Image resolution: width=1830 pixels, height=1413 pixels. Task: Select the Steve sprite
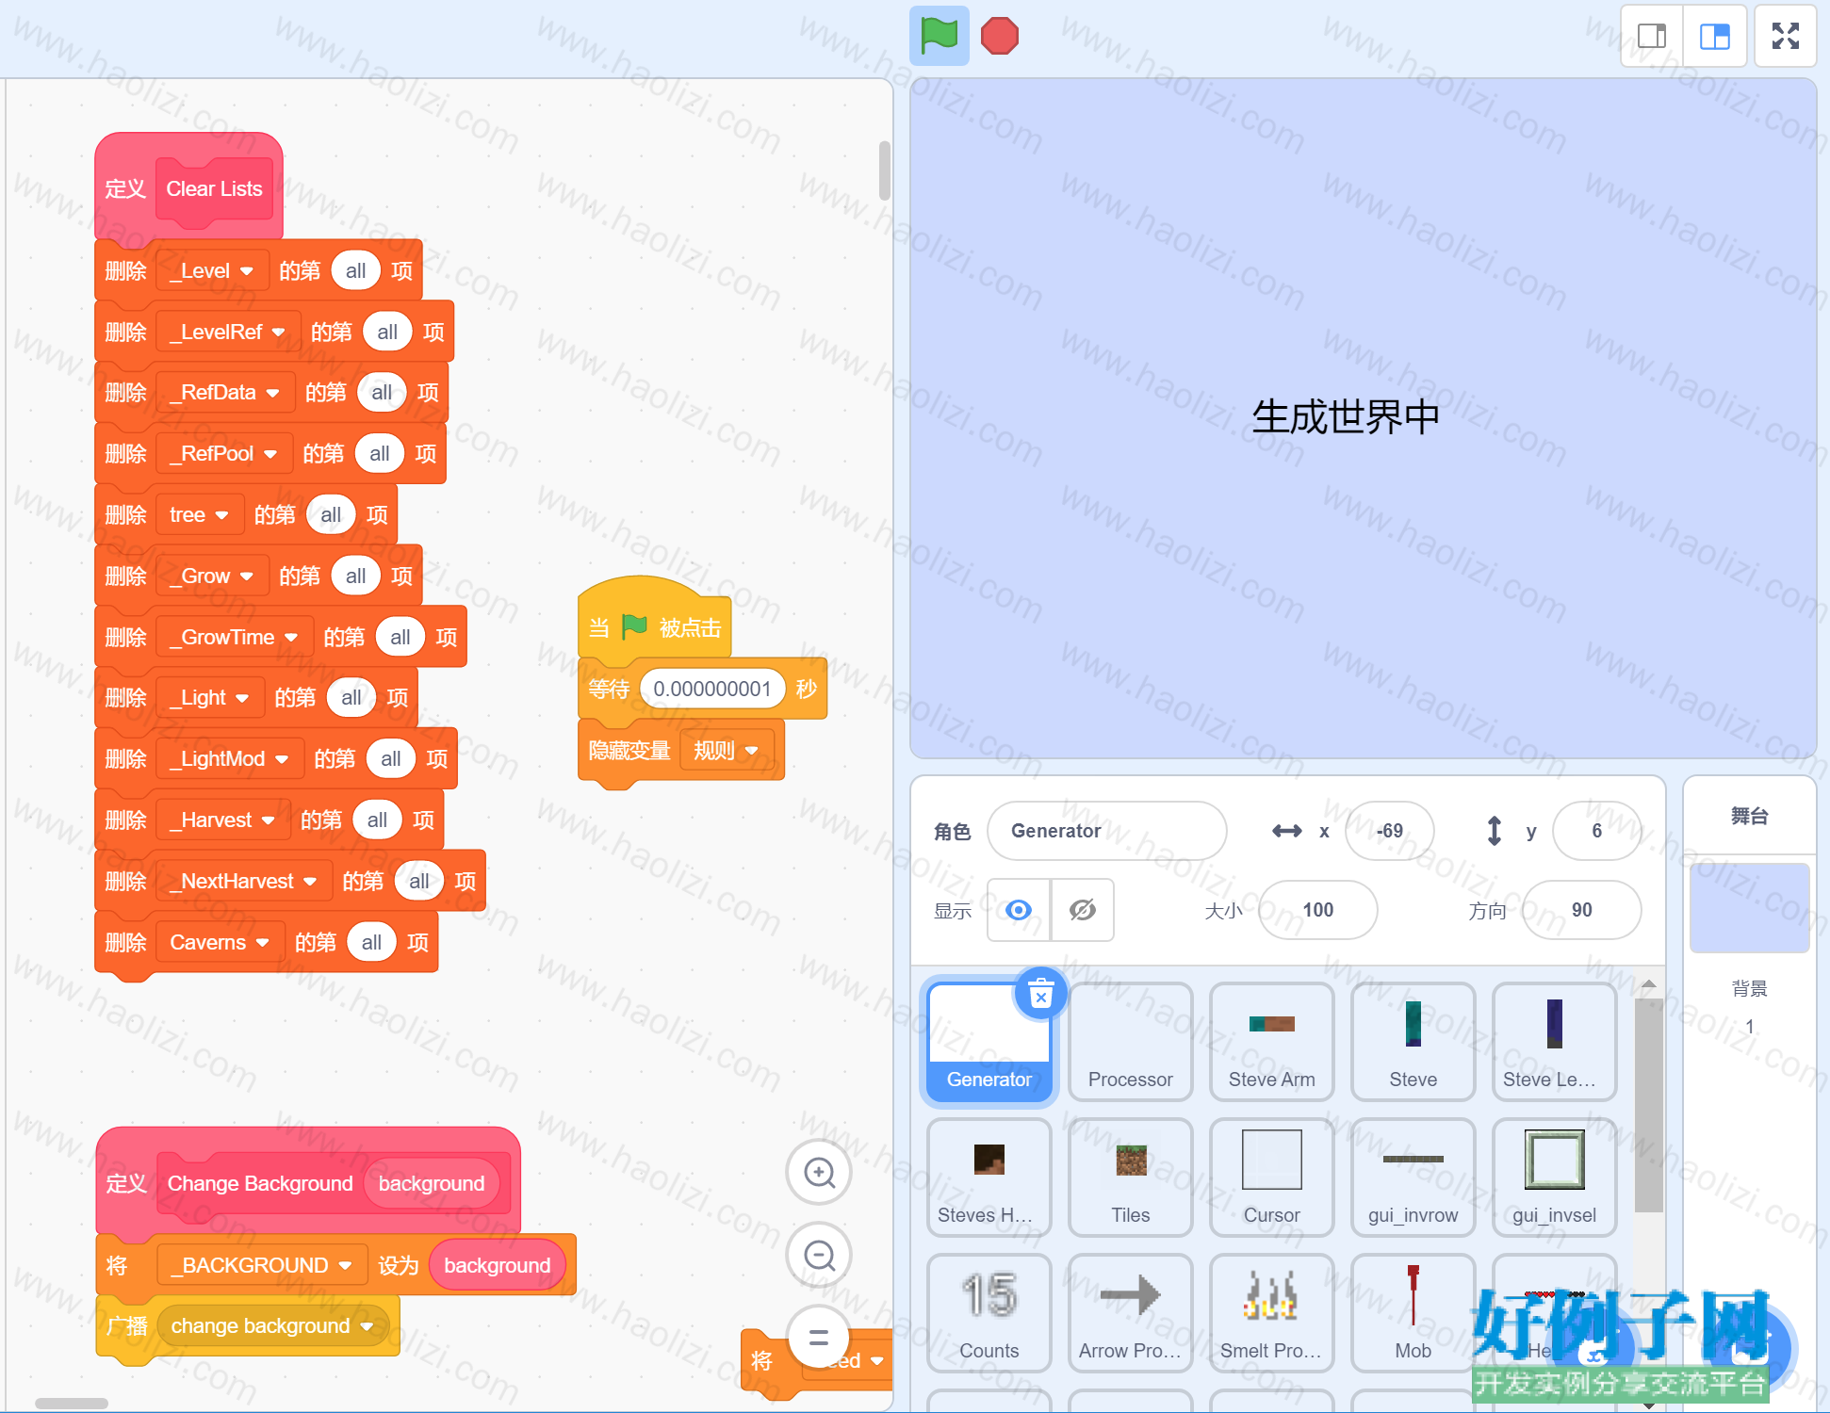pyautogui.click(x=1413, y=1042)
